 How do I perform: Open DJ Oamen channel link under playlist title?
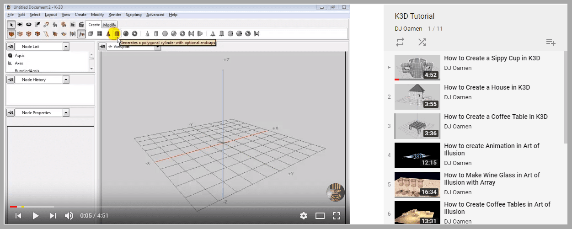pyautogui.click(x=408, y=29)
